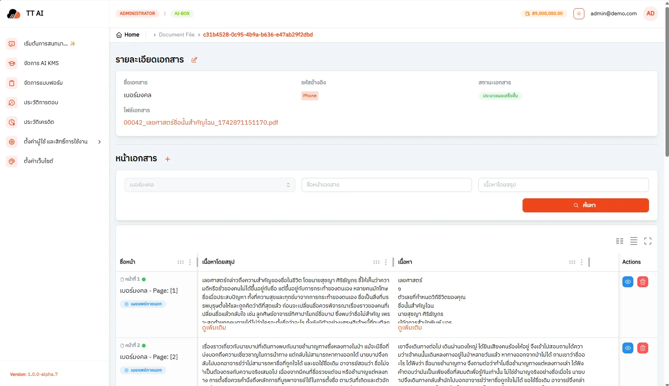
Task: Click the history clock icon
Action: pyautogui.click(x=12, y=102)
